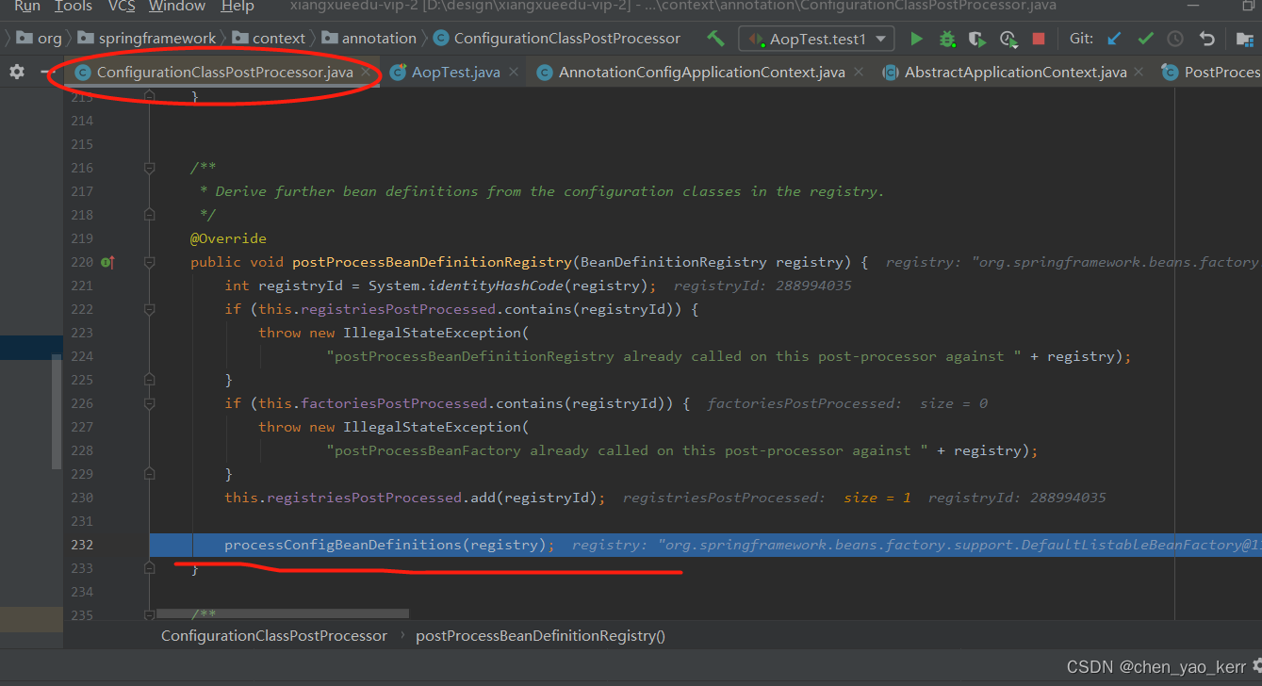1262x686 pixels.
Task: Switch to the AopTest.java tab
Action: click(455, 73)
